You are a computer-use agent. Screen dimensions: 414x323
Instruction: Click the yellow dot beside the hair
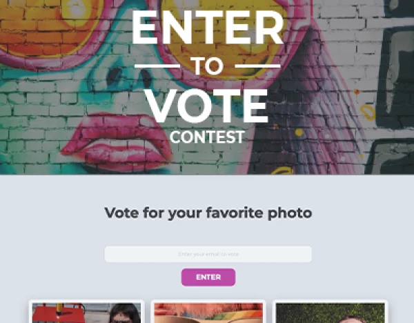[x=299, y=133]
